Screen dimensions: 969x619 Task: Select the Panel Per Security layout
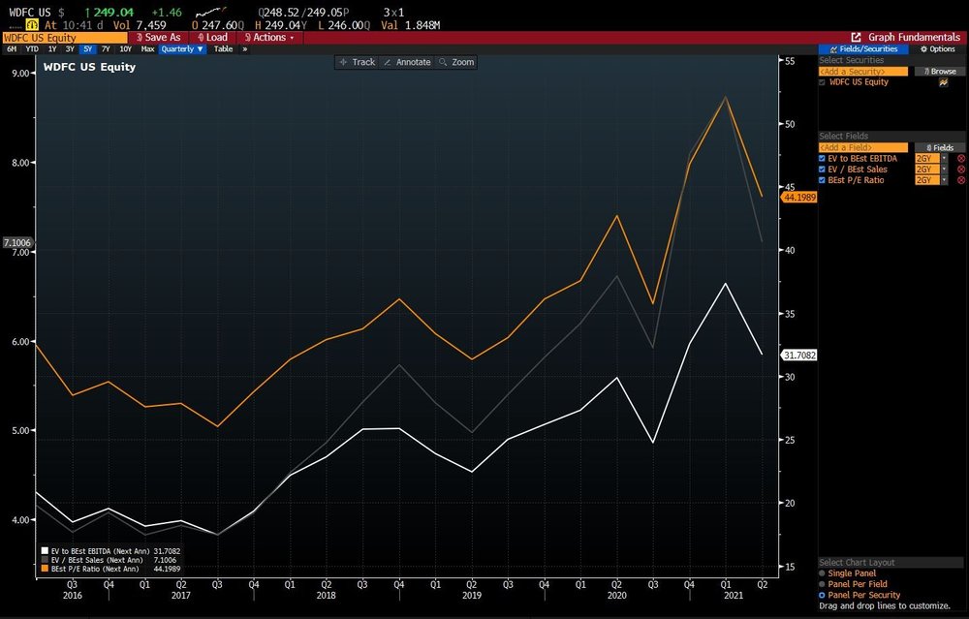[822, 595]
